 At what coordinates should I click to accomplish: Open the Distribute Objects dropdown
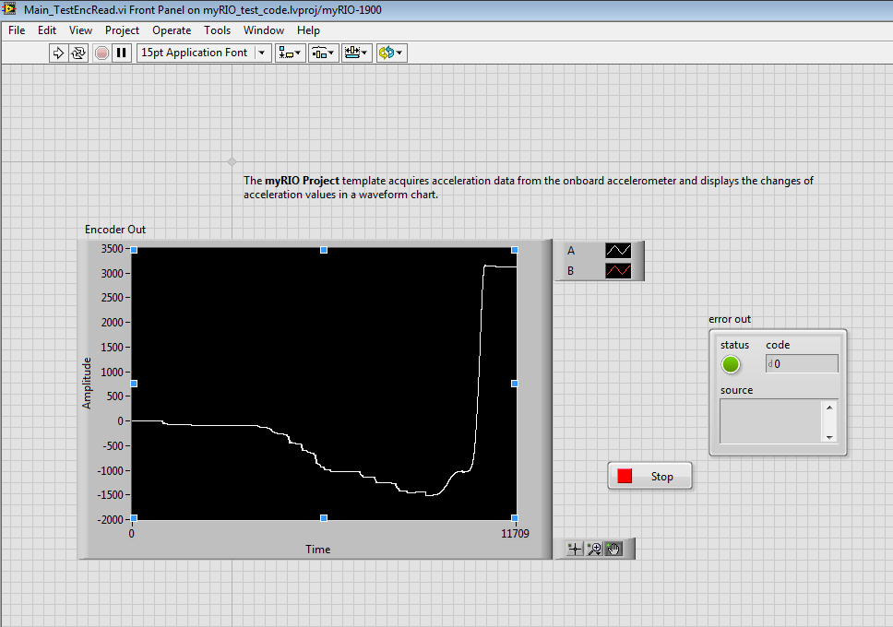click(324, 53)
